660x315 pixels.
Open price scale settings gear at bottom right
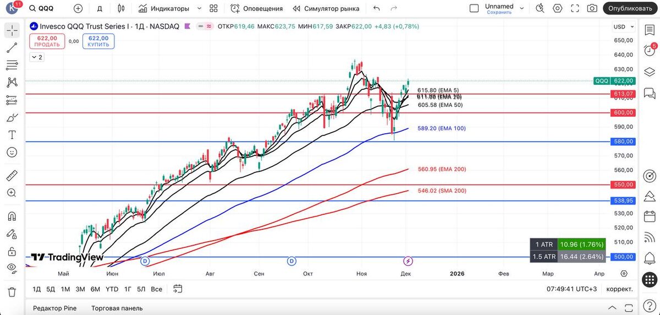point(624,274)
